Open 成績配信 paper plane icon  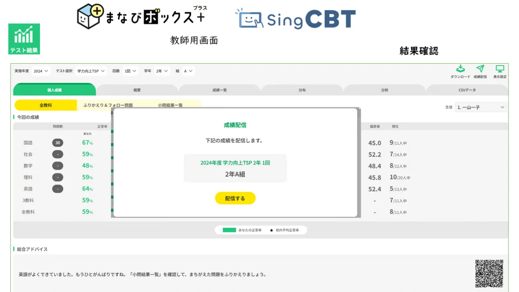480,69
